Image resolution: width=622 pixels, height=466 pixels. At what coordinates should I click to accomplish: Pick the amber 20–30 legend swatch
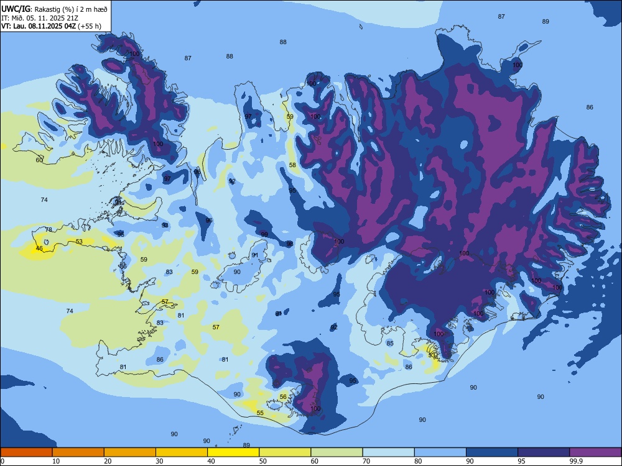click(x=130, y=452)
